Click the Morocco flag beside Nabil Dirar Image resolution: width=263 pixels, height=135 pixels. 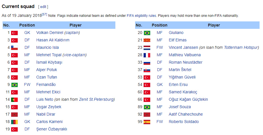(14, 114)
